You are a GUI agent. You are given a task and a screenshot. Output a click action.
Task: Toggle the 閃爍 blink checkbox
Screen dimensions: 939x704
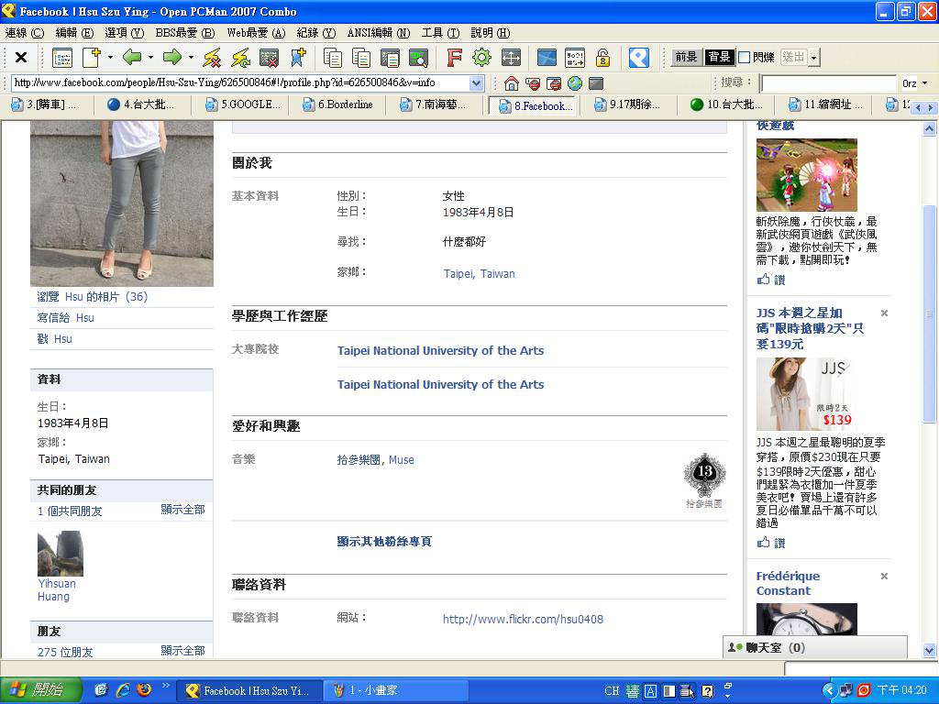click(x=745, y=57)
